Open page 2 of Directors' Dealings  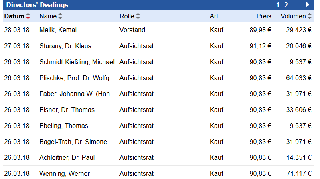pyautogui.click(x=286, y=5)
